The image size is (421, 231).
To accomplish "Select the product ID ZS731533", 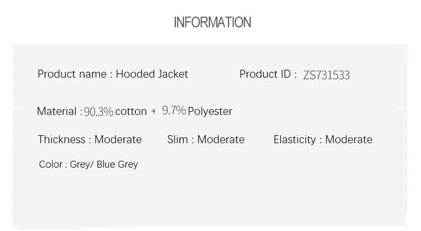I will (326, 75).
